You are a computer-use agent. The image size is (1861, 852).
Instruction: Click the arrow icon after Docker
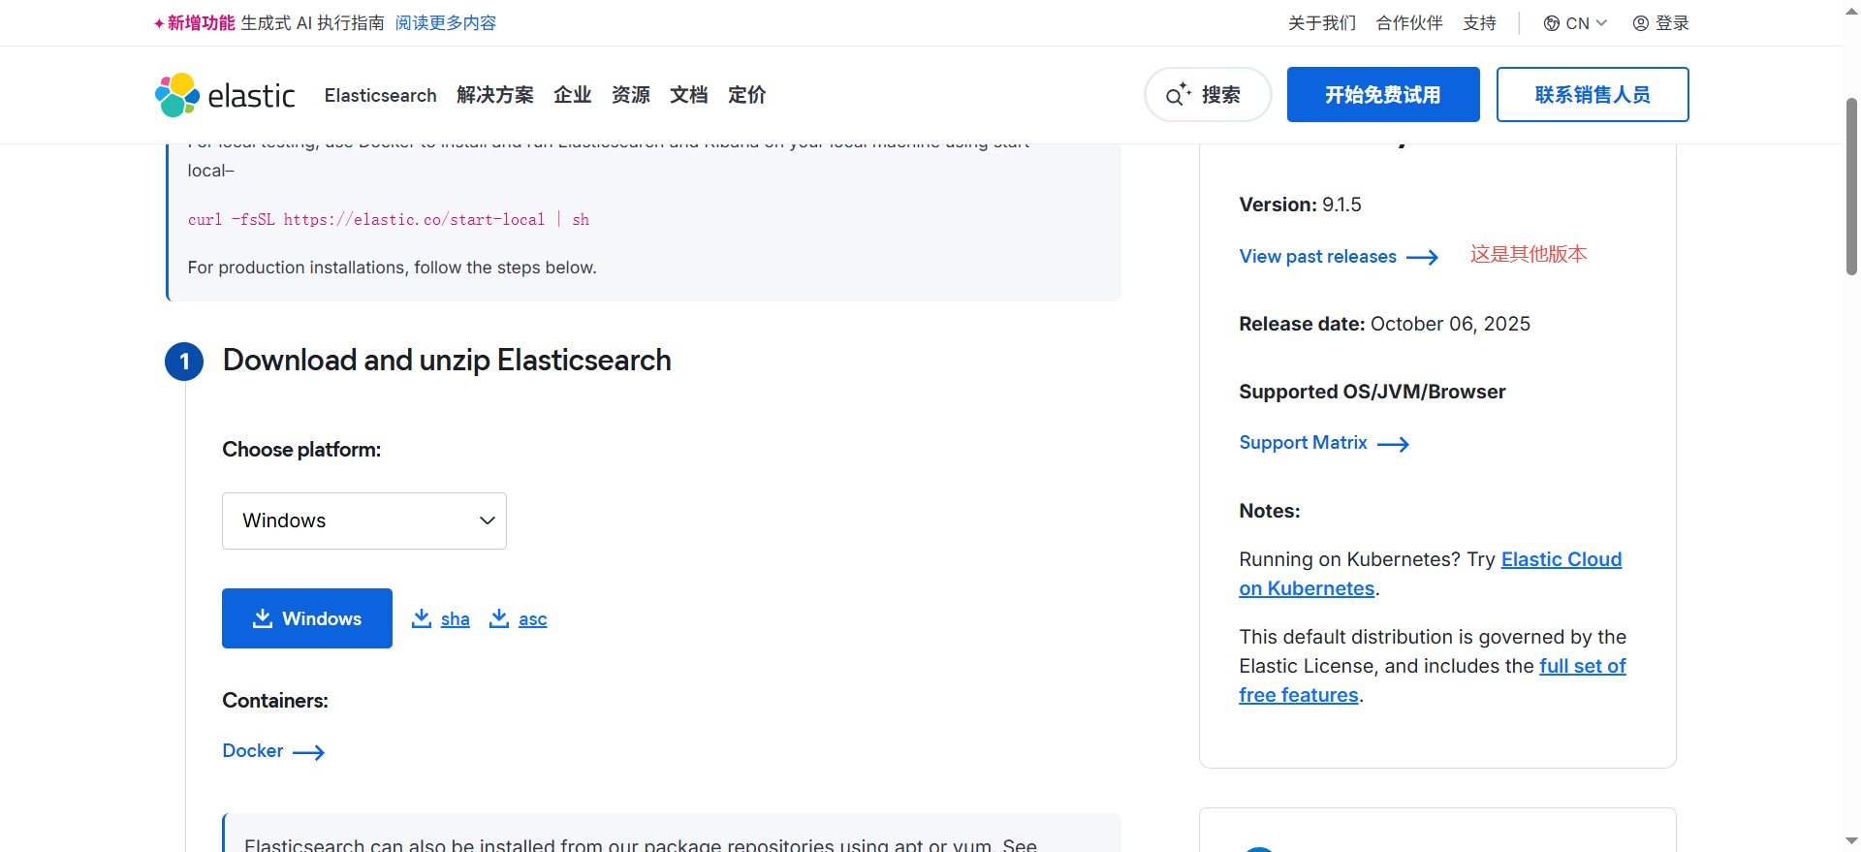point(308,752)
